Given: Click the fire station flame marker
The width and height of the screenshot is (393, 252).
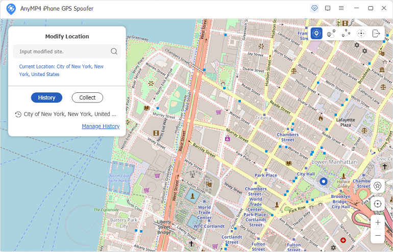Looking at the screenshot, I should coord(321,118).
